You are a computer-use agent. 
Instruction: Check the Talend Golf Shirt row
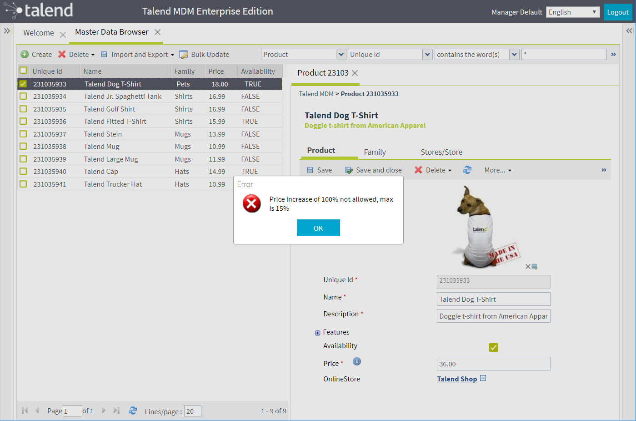pos(23,109)
